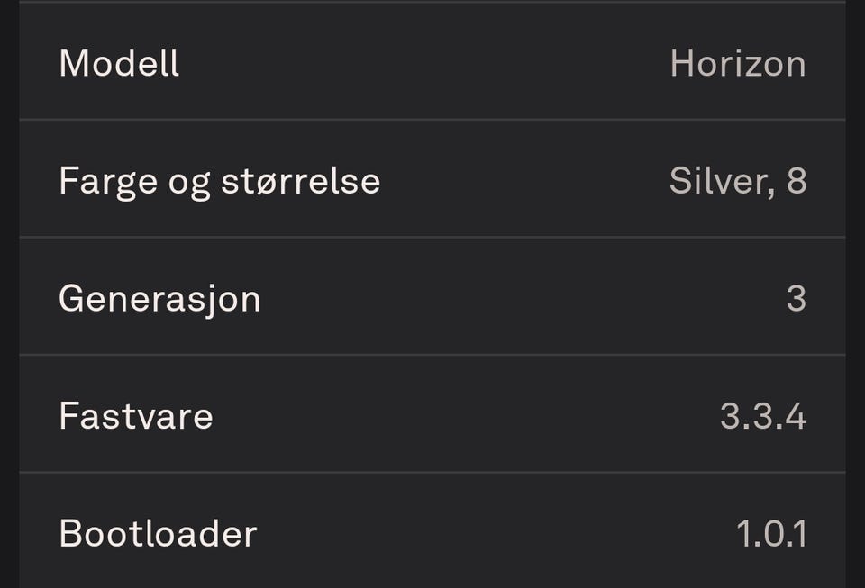
Task: Click the dark margin left of list
Action: [x=9, y=294]
